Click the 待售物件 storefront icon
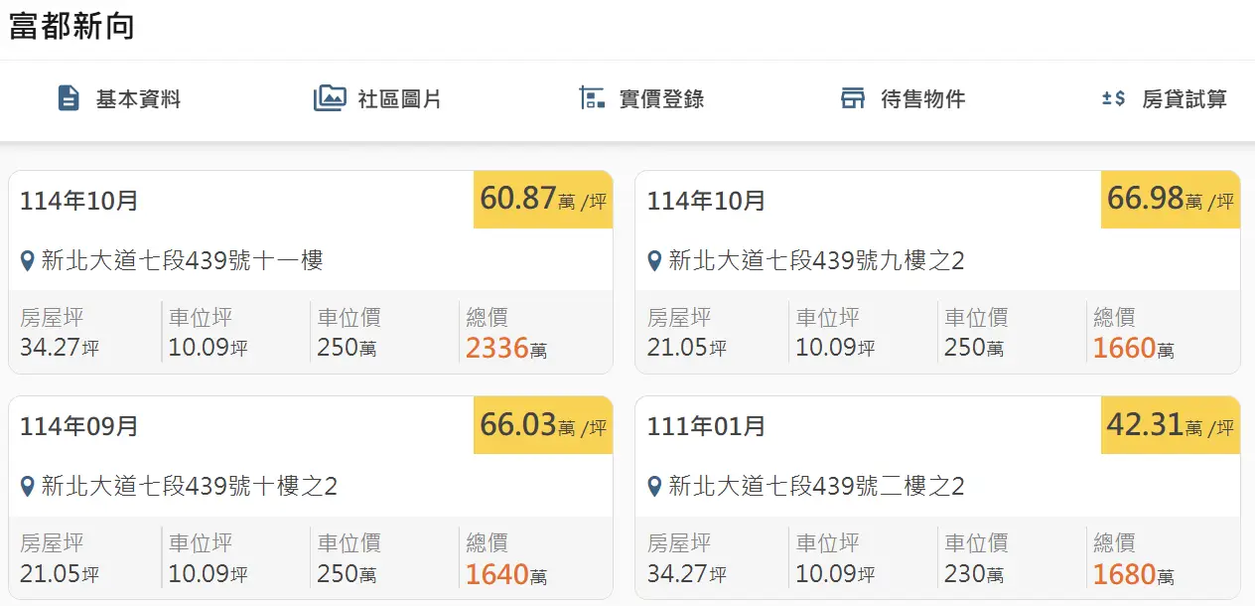Screen dimensions: 1255x606 point(853,98)
